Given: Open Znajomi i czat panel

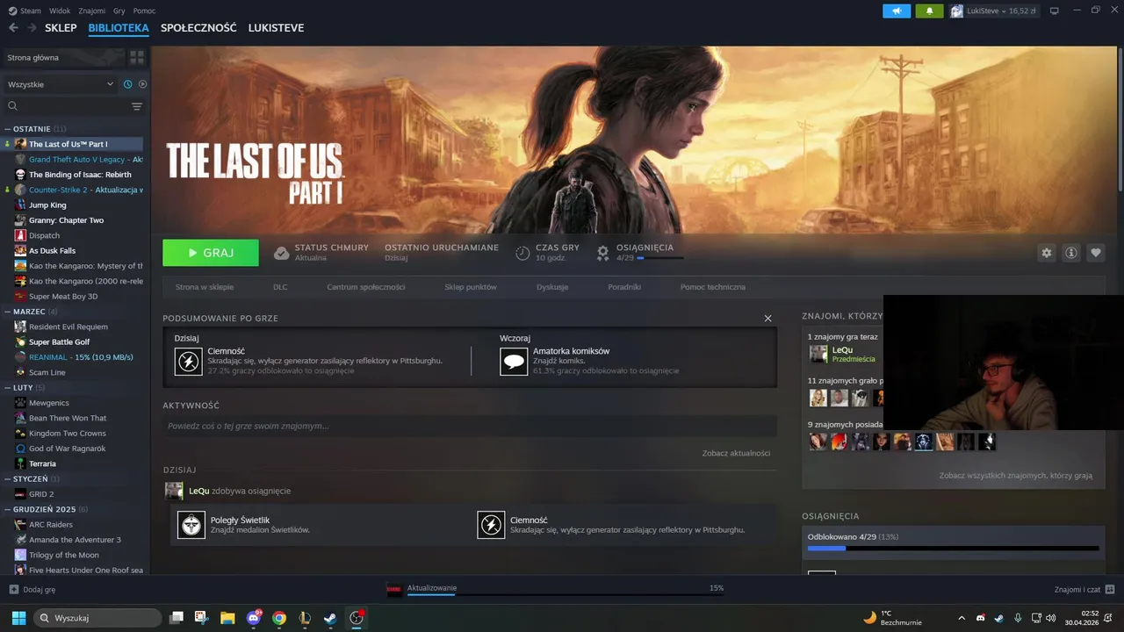Looking at the screenshot, I should pos(1084,590).
